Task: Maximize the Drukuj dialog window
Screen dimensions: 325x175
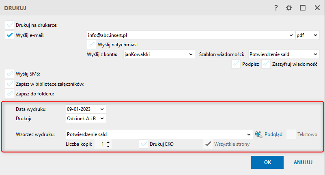Action: point(303,8)
